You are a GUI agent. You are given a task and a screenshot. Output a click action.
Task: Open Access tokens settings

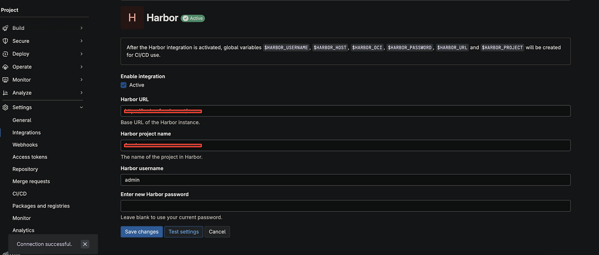coord(29,157)
